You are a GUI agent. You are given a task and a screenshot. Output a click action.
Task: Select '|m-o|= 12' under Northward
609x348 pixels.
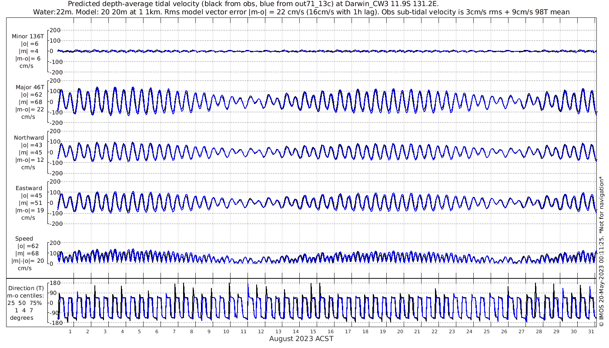click(x=30, y=160)
